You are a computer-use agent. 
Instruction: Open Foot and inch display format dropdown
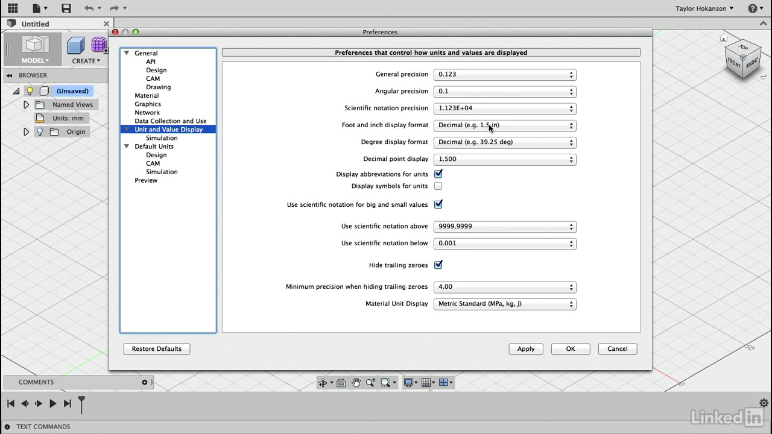pyautogui.click(x=504, y=125)
